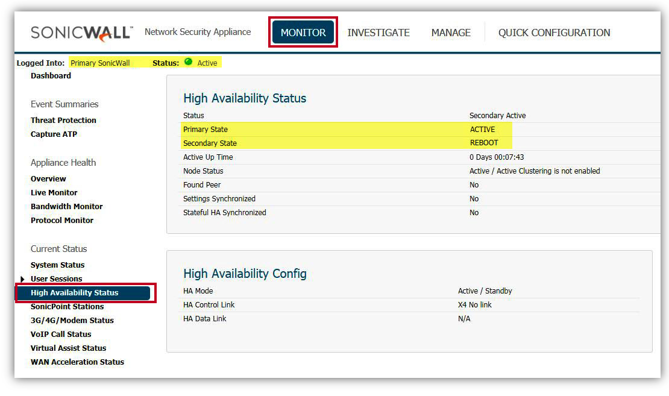Click the Network Security Appliance title text
Screen dimensions: 669x396
point(198,32)
